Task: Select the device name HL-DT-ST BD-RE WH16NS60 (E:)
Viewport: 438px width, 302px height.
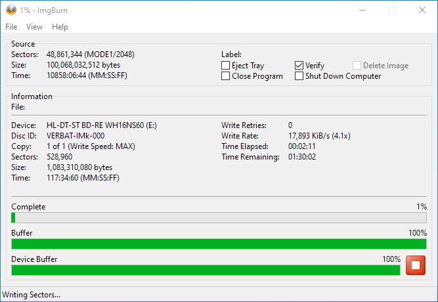Action: coord(102,125)
